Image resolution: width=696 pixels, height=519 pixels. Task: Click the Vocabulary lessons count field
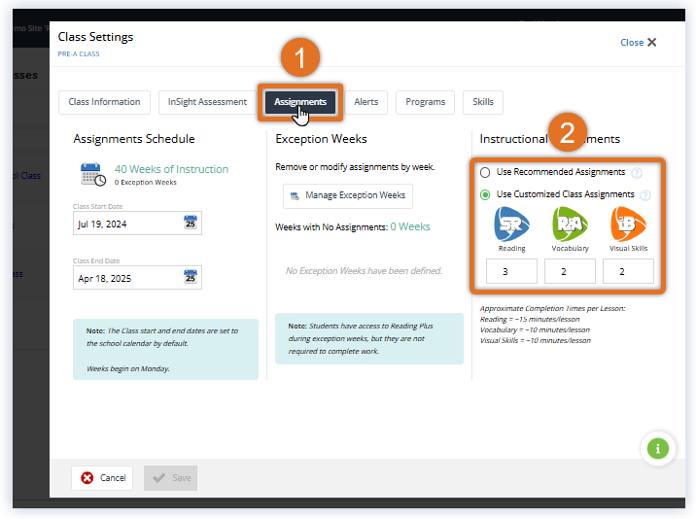click(x=570, y=271)
